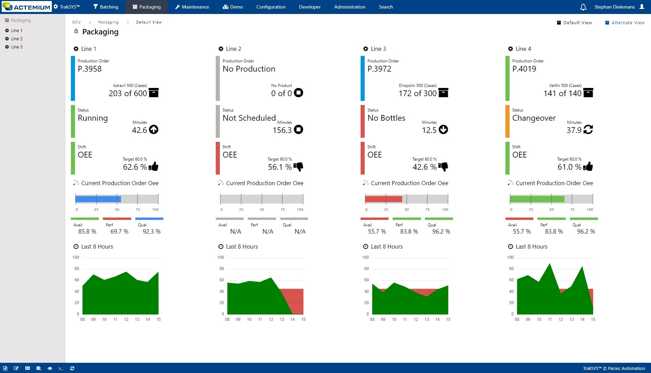The image size is (651, 373).
Task: Open the TrakSYS main menu
Action: coord(67,7)
